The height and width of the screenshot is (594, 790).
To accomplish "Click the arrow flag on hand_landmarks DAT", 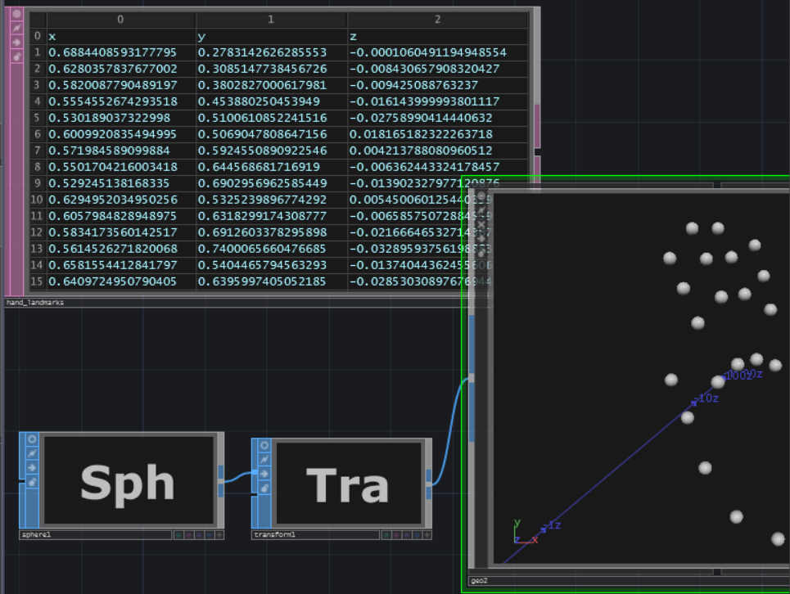I will click(16, 42).
